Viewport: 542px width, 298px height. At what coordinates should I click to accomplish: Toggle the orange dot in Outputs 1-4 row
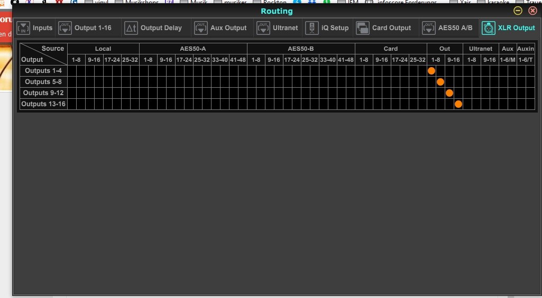pos(431,71)
